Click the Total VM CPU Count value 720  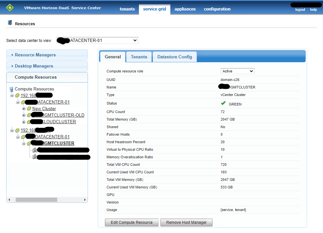click(224, 165)
